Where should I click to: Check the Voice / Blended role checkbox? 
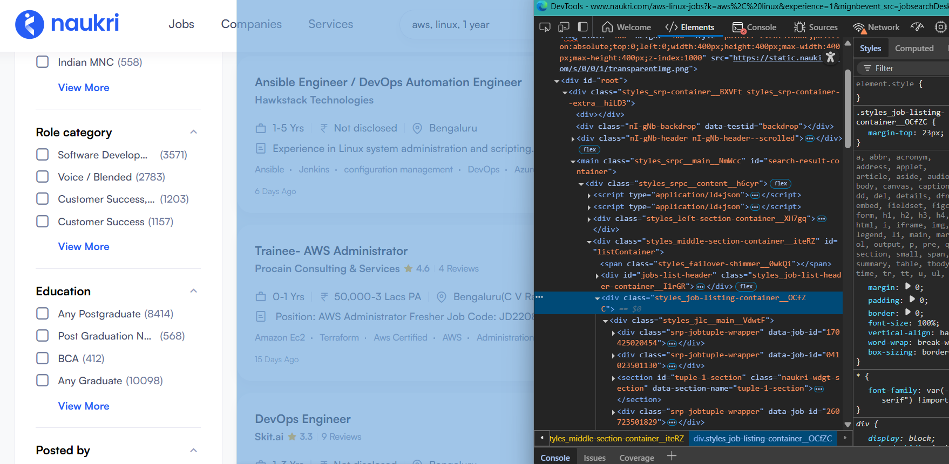[x=43, y=177]
